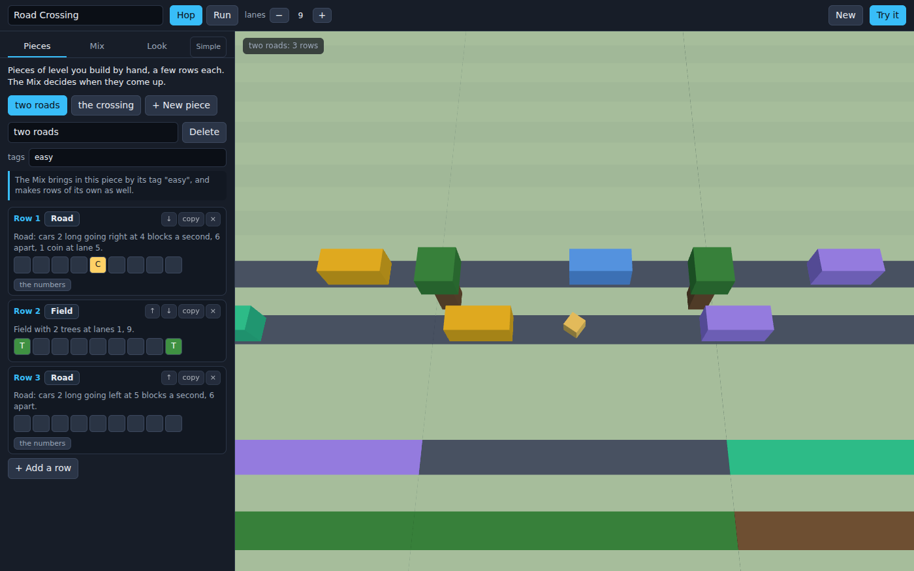The width and height of the screenshot is (914, 571).
Task: Toggle Row 2 lane 5 cell
Action: pos(98,347)
